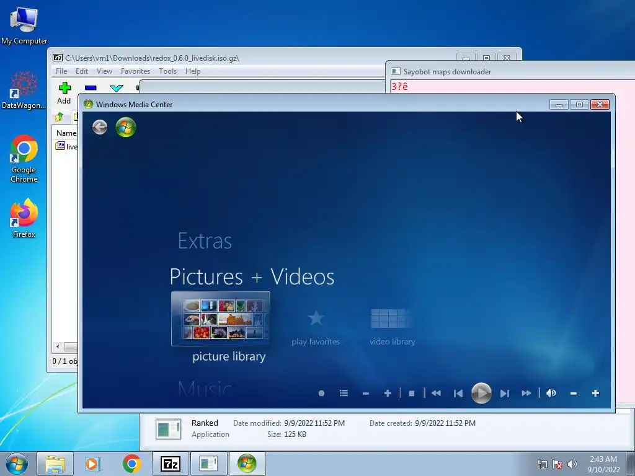Click channel down minus button
The height and width of the screenshot is (476, 635).
pyautogui.click(x=366, y=393)
